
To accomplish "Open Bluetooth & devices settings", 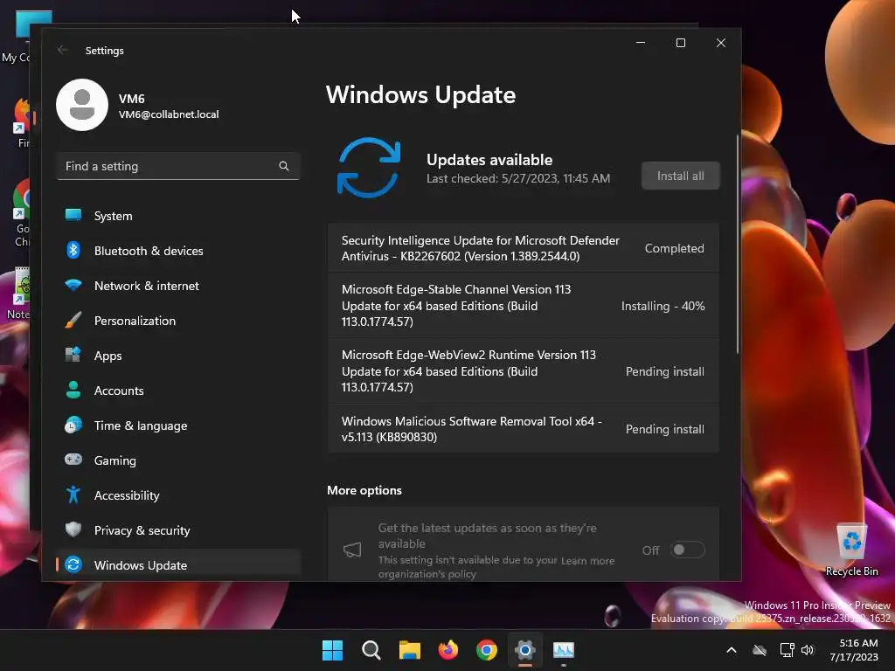I will pyautogui.click(x=178, y=251).
